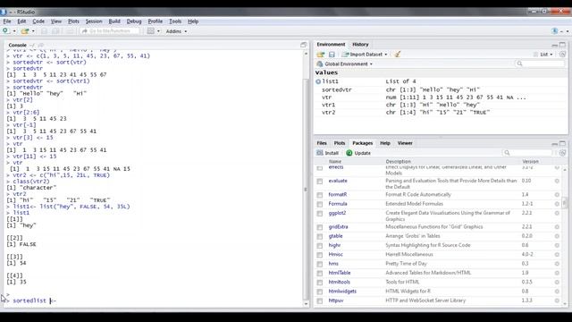Viewport: 572px width, 322px height.
Task: Click the Packages list scrollbar thumb
Action: click(x=565, y=202)
